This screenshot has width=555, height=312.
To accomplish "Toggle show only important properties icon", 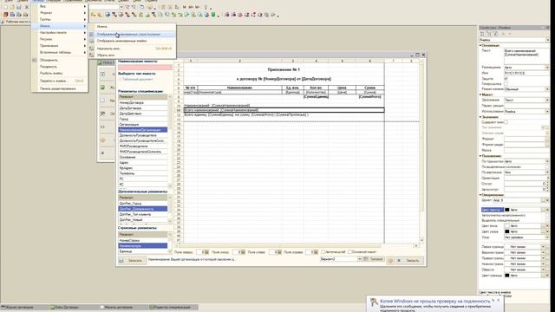I will coord(495,34).
